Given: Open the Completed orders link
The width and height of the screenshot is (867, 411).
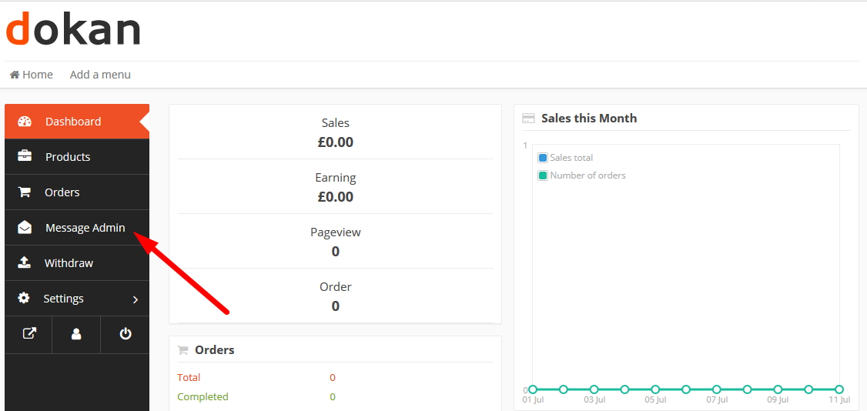Looking at the screenshot, I should 203,396.
